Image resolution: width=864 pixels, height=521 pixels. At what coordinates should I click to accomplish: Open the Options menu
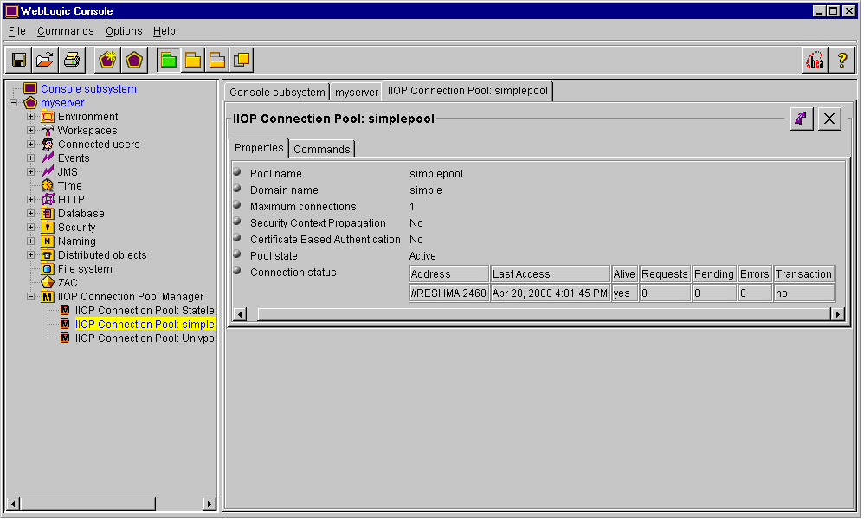coord(124,31)
